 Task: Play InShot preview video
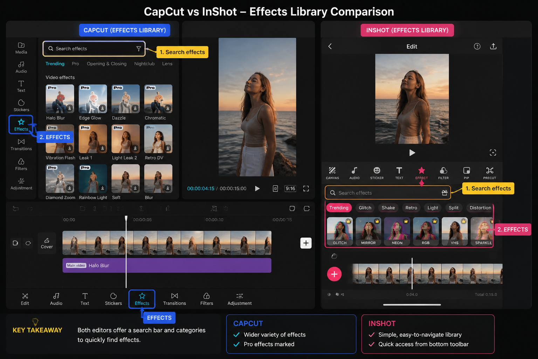point(412,153)
